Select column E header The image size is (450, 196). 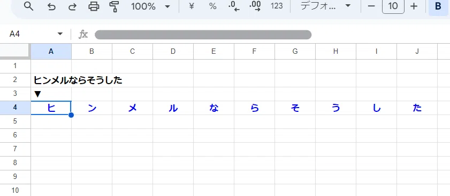click(213, 52)
